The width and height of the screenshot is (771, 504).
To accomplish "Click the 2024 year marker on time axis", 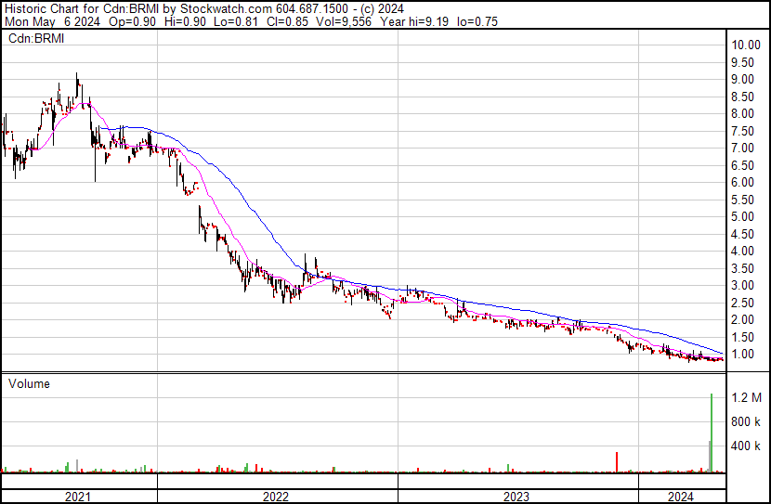I will tap(681, 497).
